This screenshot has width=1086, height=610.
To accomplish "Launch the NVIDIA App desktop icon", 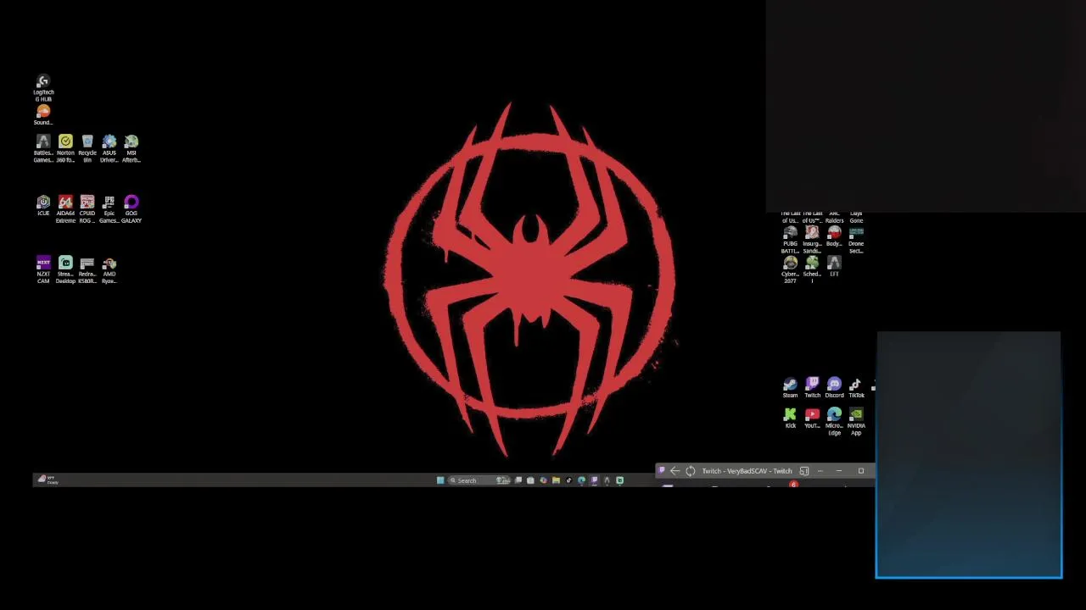I will point(856,422).
